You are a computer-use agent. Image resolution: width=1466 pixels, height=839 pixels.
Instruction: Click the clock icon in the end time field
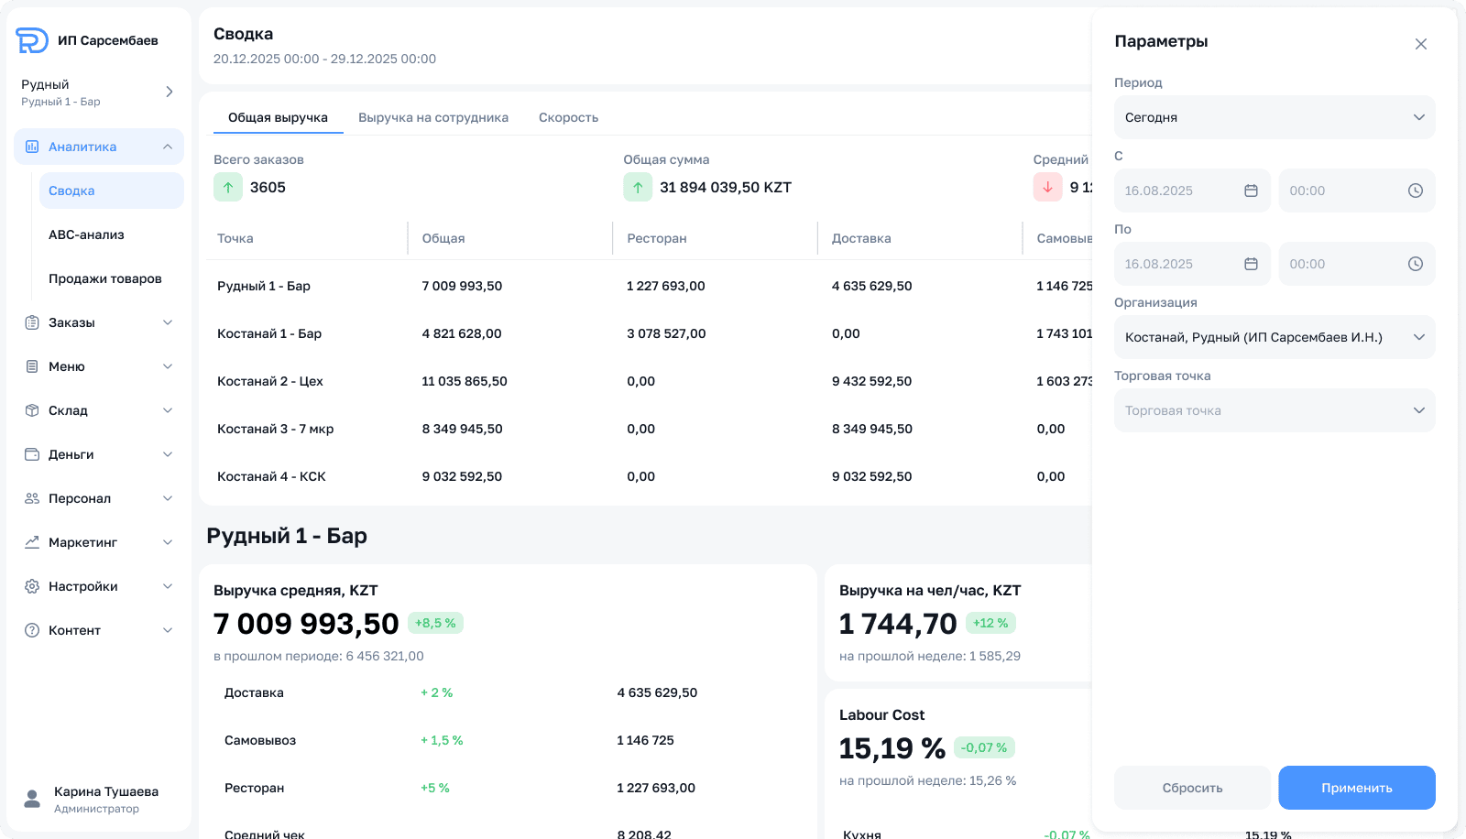point(1415,264)
